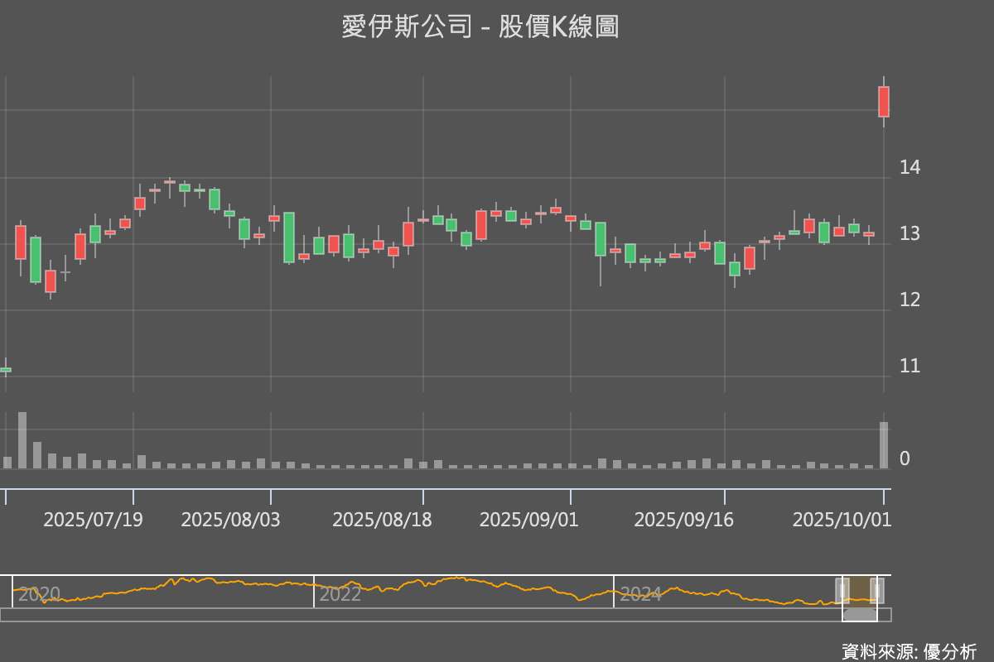Click the chart title 愛伊斯公司 - 股價K線圖
The height and width of the screenshot is (662, 994).
[480, 27]
